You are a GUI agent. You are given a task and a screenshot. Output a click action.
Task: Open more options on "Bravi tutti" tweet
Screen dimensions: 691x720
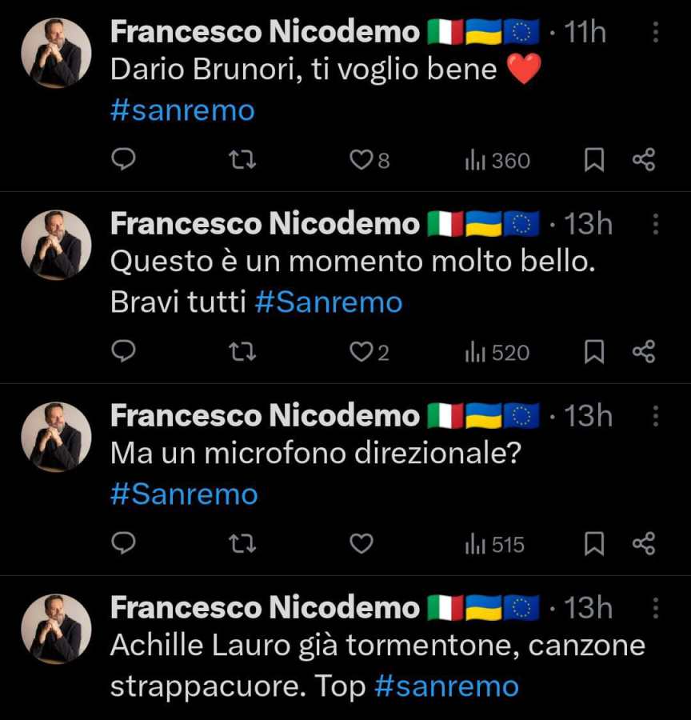click(x=655, y=224)
